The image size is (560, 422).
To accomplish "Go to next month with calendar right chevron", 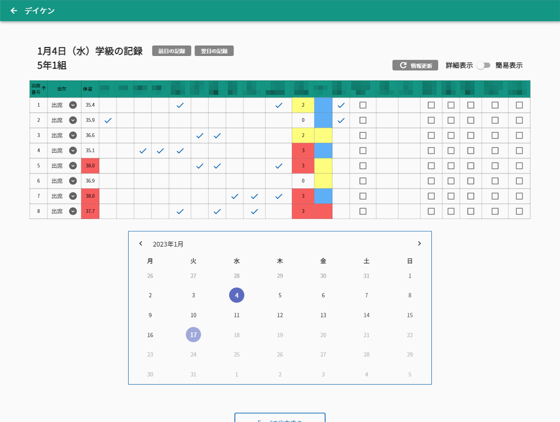I will pyautogui.click(x=419, y=243).
